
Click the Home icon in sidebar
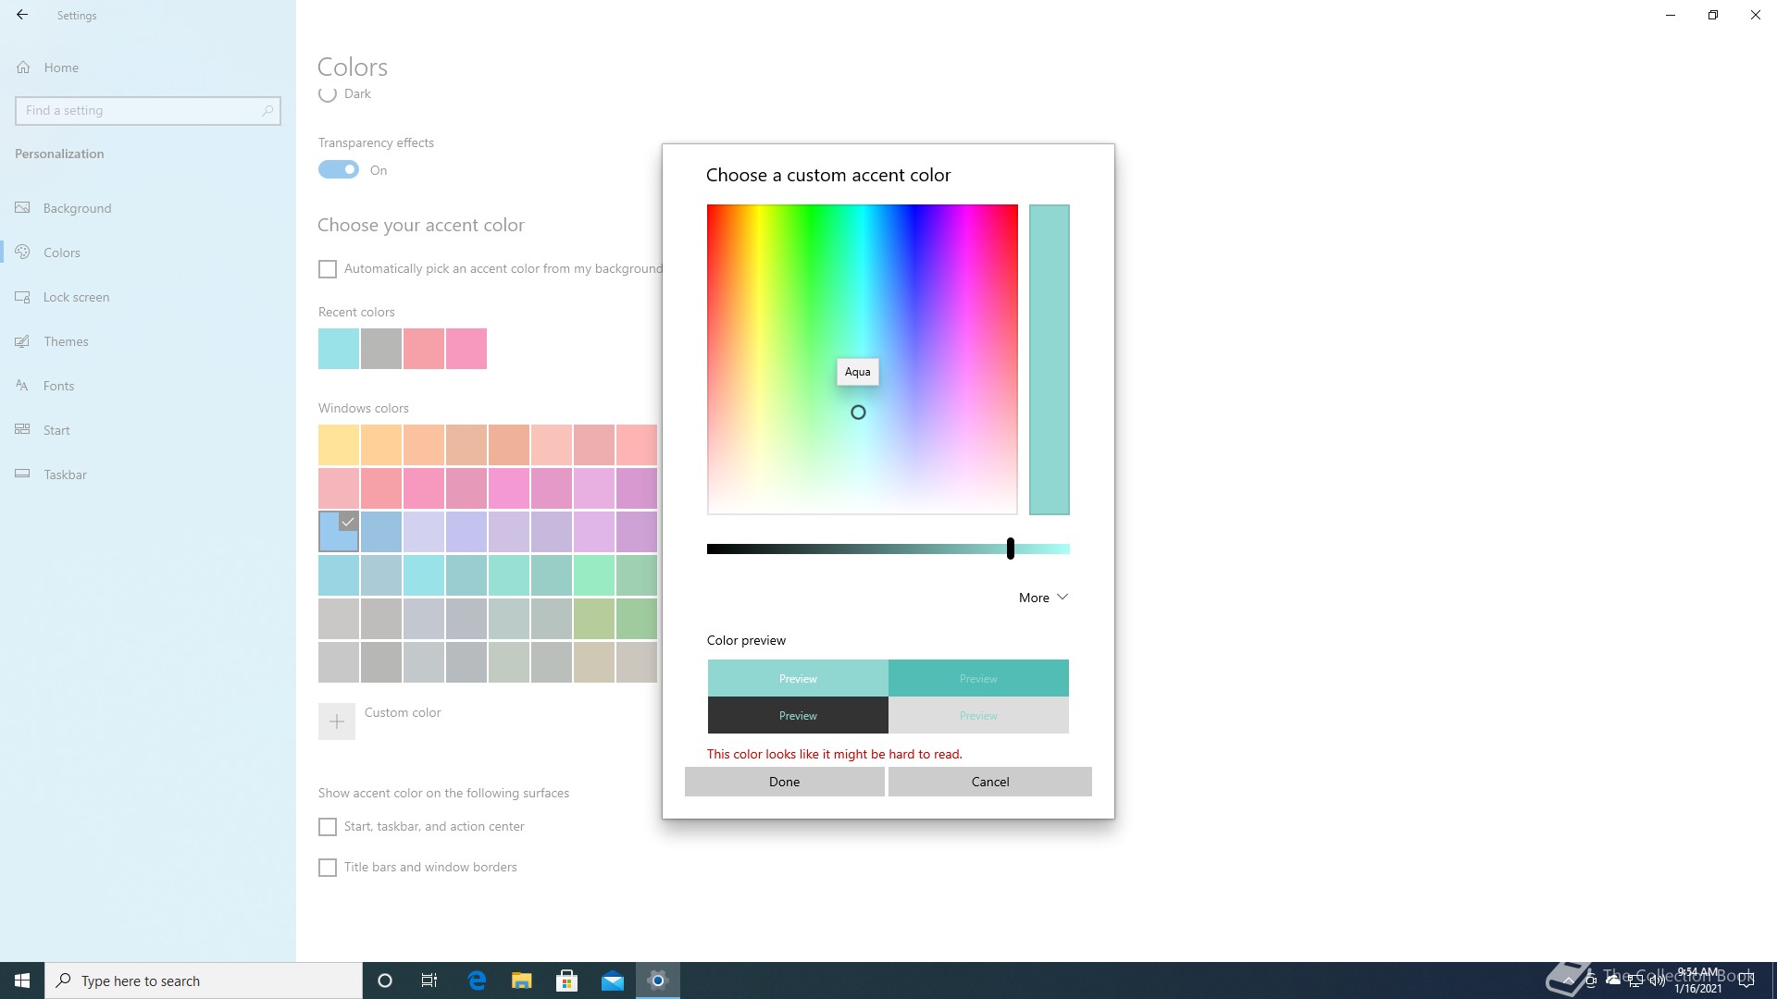coord(24,68)
